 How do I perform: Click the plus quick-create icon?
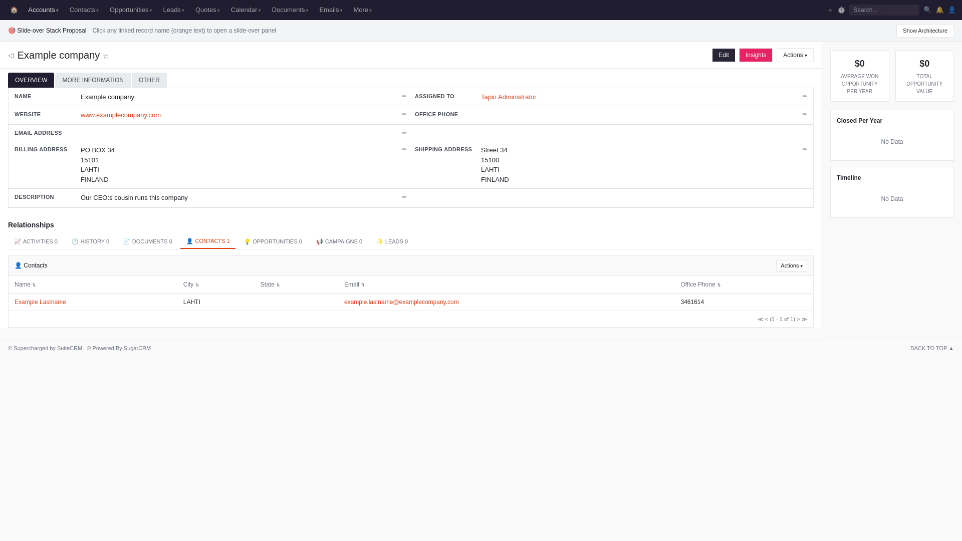(830, 10)
